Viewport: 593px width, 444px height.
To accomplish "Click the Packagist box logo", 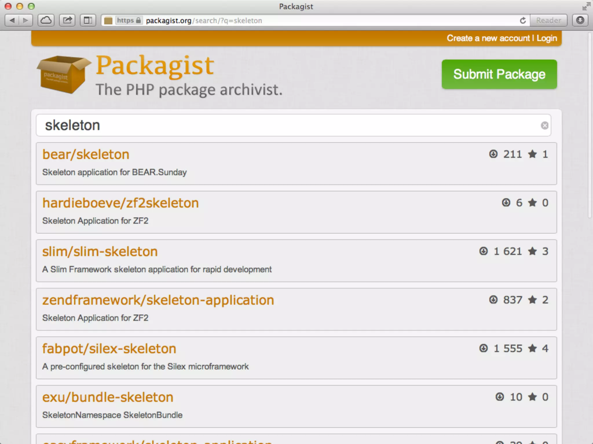I will click(x=63, y=75).
